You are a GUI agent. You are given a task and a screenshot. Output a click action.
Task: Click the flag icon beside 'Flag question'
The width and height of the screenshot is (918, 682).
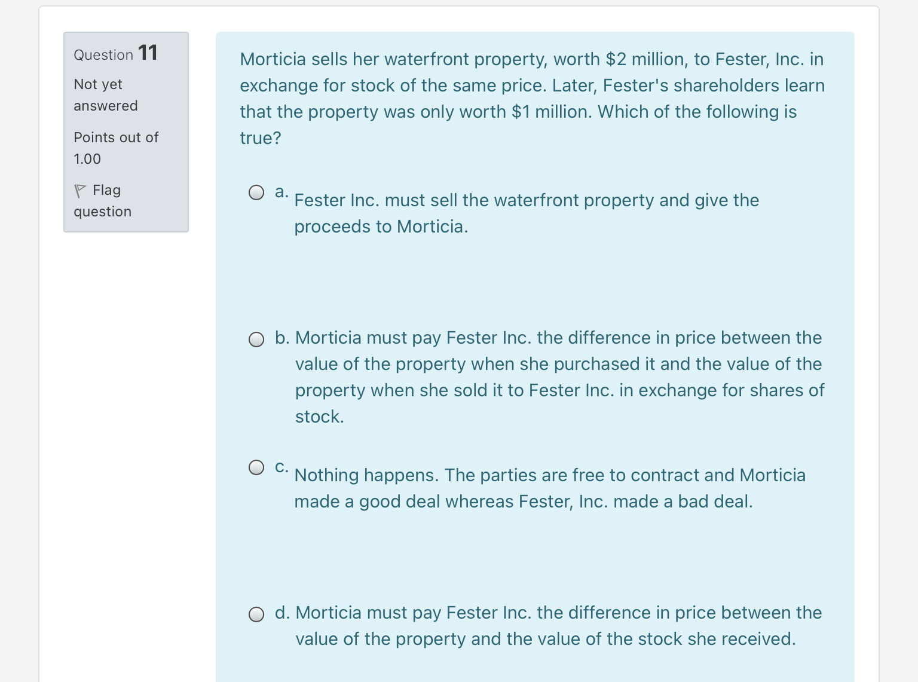pyautogui.click(x=80, y=189)
